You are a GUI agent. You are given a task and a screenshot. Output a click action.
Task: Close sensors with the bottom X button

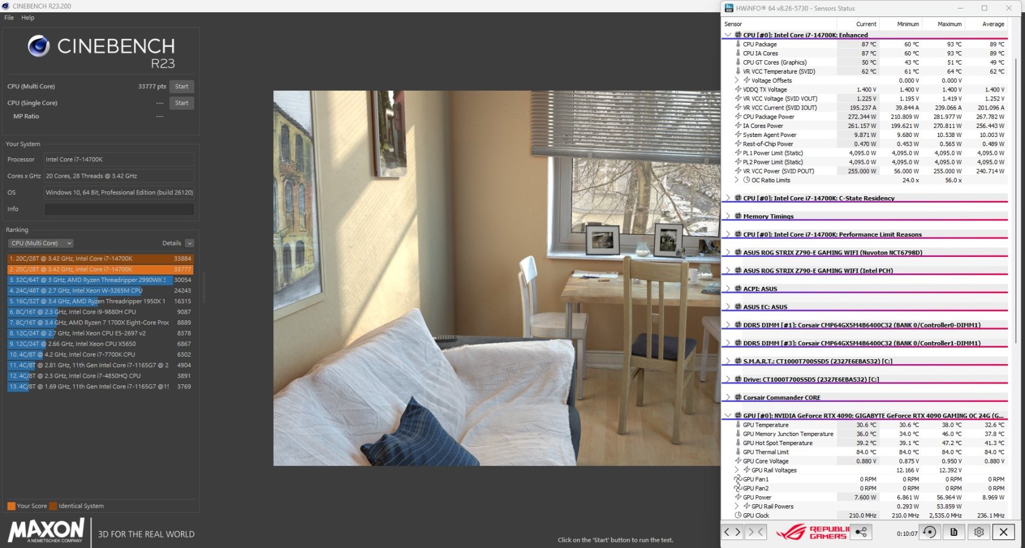1003,532
